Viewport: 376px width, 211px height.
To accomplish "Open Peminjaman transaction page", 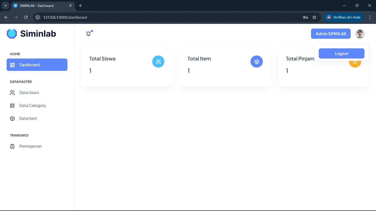I will [x=30, y=146].
